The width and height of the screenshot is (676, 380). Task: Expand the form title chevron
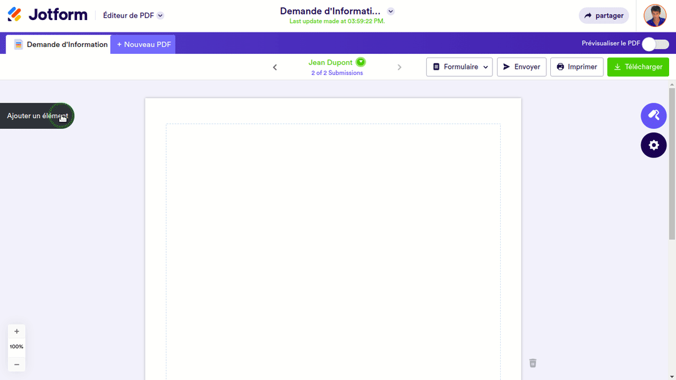pos(391,11)
